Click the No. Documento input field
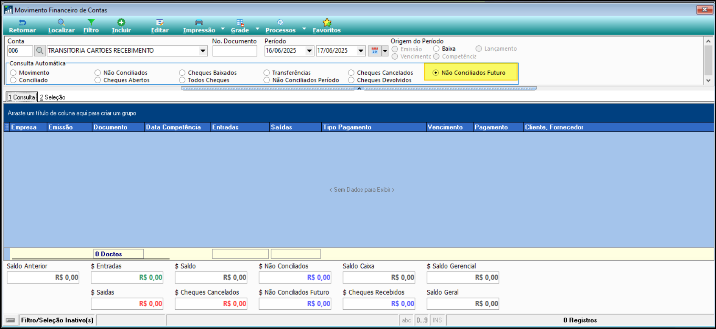The height and width of the screenshot is (329, 716). coord(235,51)
